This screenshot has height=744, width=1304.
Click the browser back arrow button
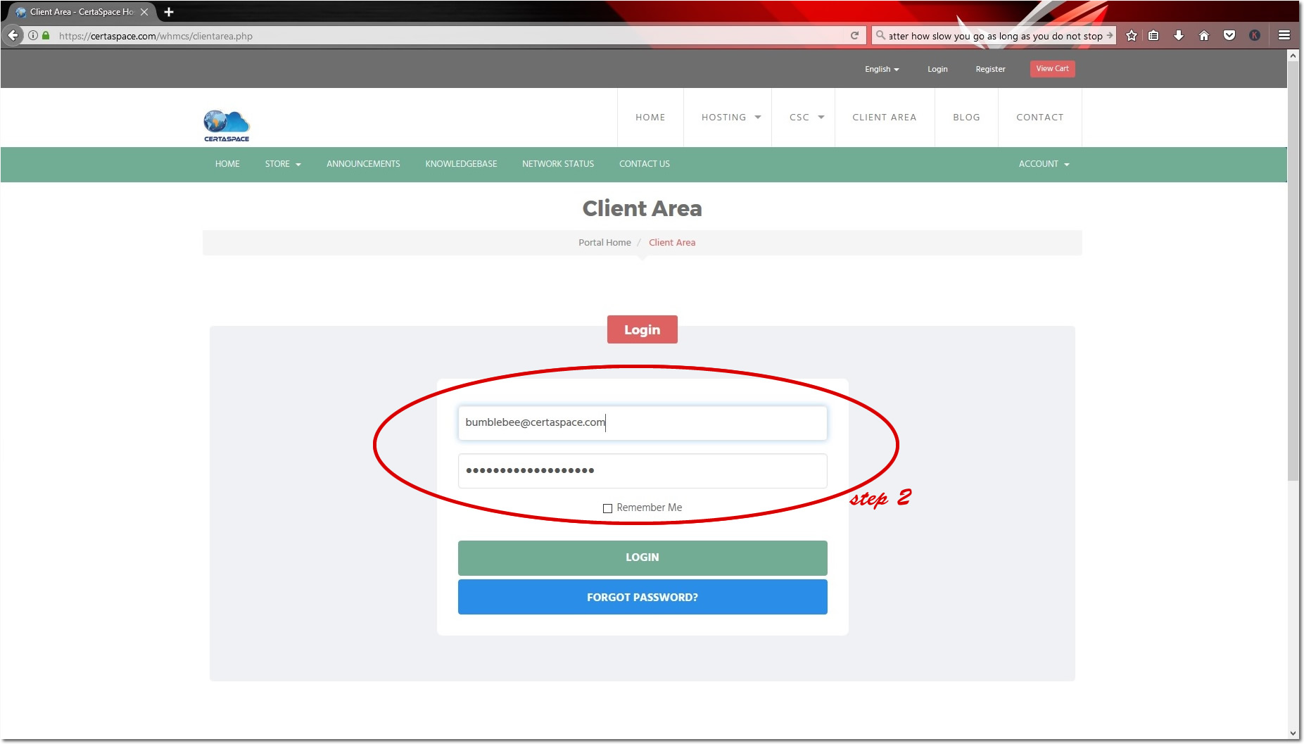pos(13,35)
